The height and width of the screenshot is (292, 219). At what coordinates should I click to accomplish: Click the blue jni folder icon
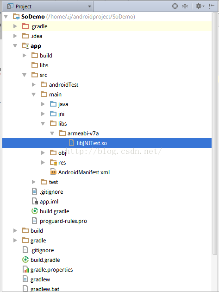[53, 114]
